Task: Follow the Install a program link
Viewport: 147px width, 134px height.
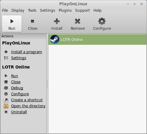Action: (x=26, y=52)
